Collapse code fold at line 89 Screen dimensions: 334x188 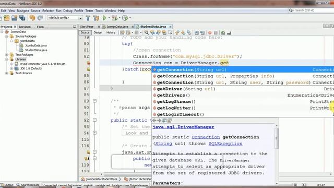pos(95,101)
